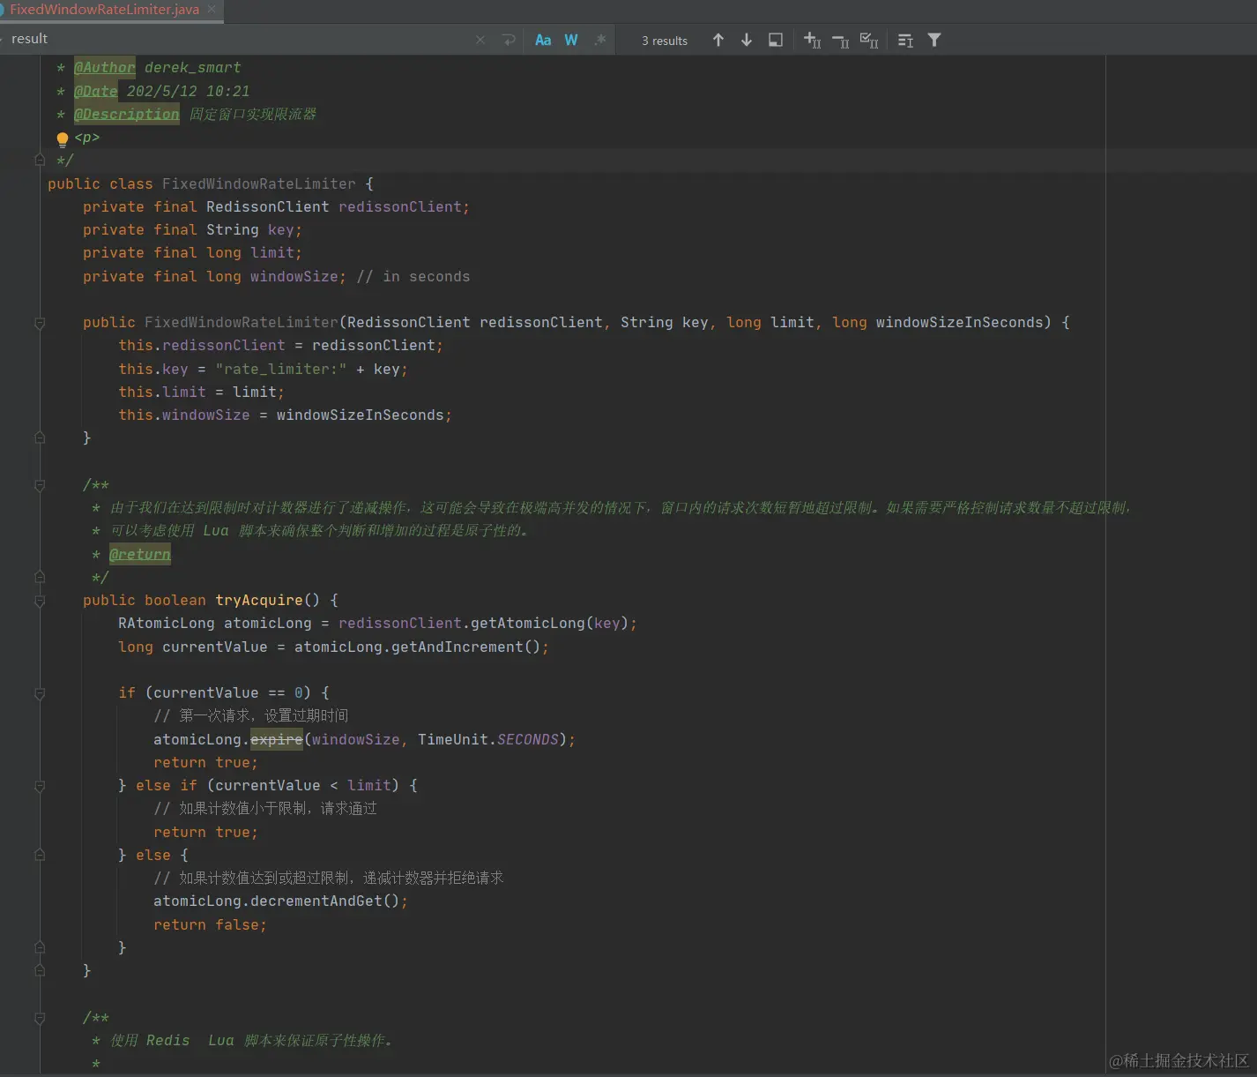Collapse the constructor fold marker

click(x=40, y=323)
